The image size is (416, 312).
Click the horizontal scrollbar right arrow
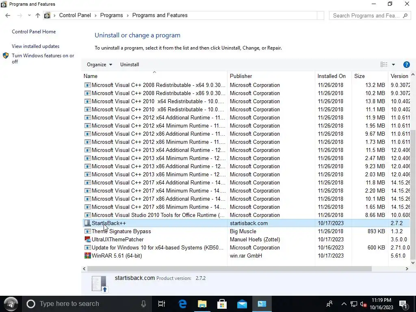pyautogui.click(x=407, y=269)
